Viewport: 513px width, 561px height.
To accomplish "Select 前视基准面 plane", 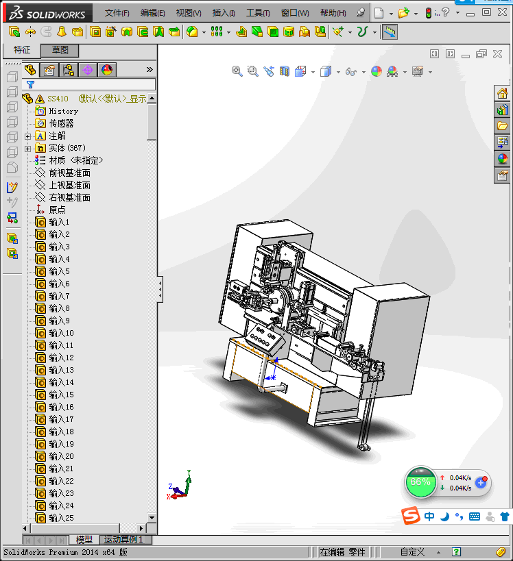I will point(70,173).
